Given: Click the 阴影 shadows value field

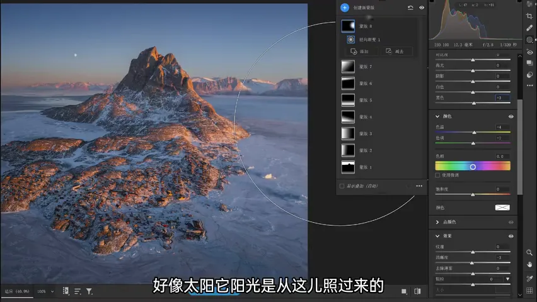Looking at the screenshot, I should click(503, 76).
